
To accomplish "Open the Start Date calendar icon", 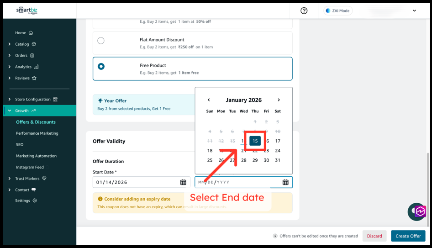I will 183,182.
